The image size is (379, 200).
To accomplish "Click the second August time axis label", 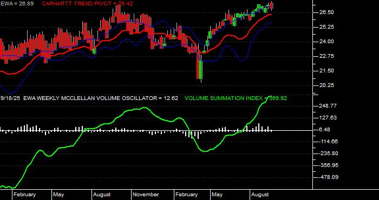I will click(260, 195).
